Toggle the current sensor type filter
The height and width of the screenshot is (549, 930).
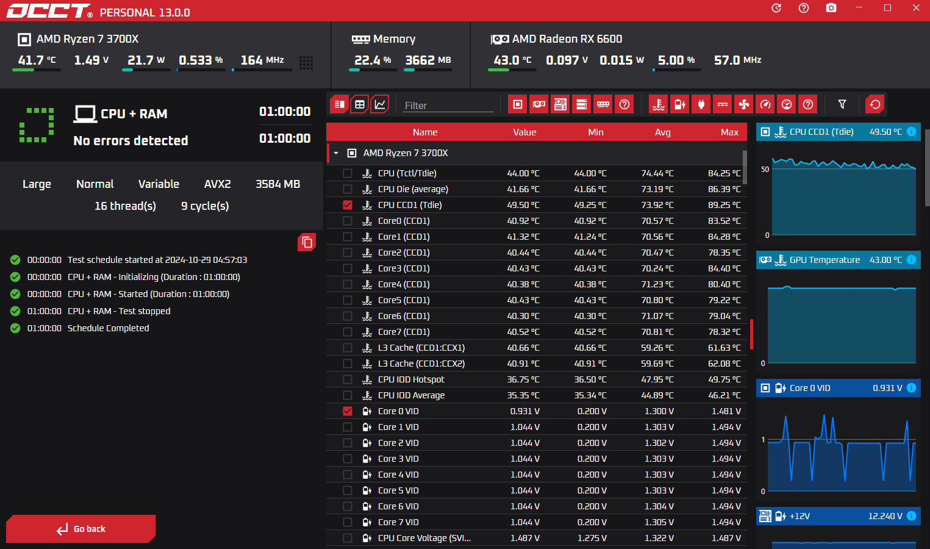coord(723,104)
